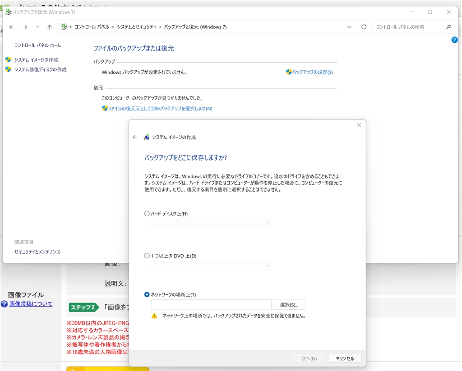Click ファイルの復元元として別のバックアップを選択します(N)
Viewport: 462px width, 371px height.
160,109
